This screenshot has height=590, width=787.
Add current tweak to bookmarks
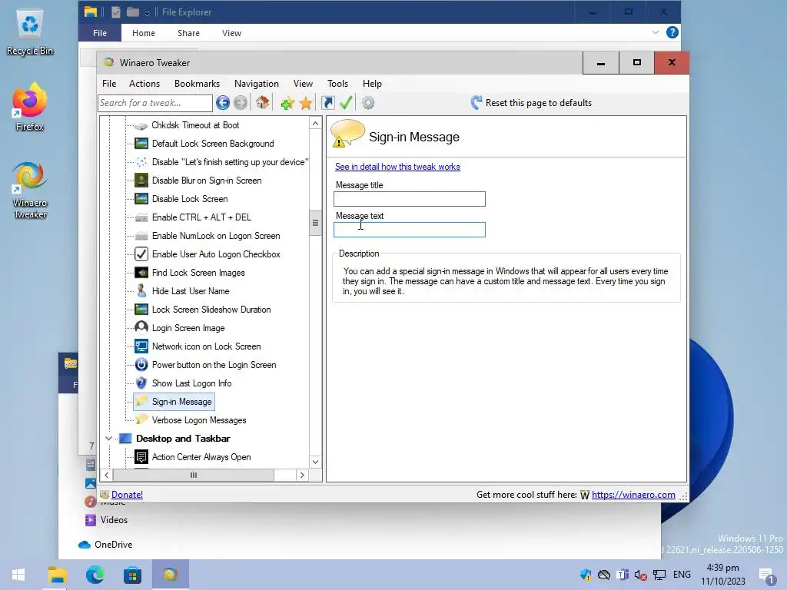click(x=287, y=104)
